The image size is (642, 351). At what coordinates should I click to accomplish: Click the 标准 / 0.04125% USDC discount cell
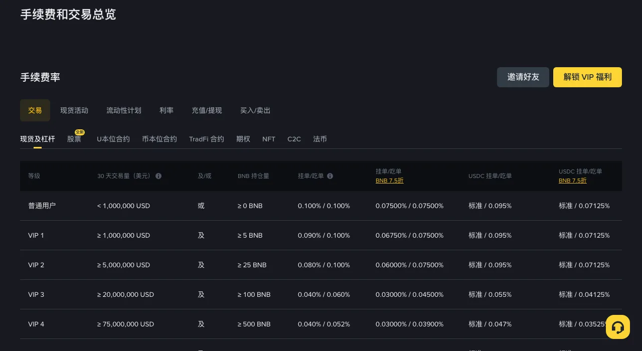pos(584,294)
